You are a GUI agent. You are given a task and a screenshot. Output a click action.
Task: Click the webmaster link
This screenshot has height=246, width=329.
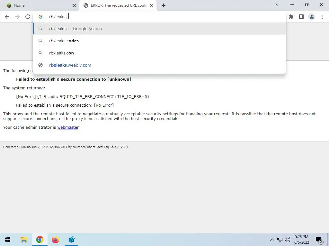(x=68, y=127)
